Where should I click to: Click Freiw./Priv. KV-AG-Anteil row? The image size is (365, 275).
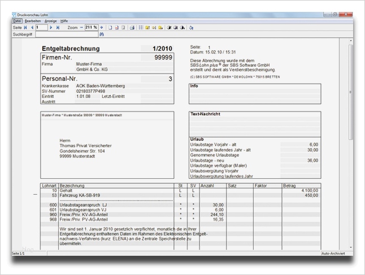coord(84,214)
